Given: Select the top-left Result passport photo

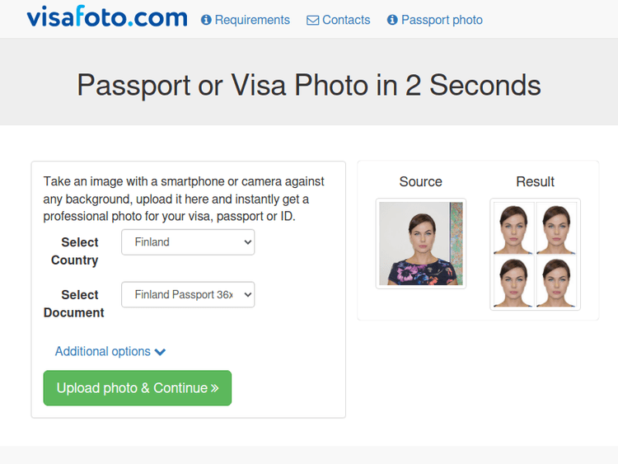Looking at the screenshot, I should [513, 228].
